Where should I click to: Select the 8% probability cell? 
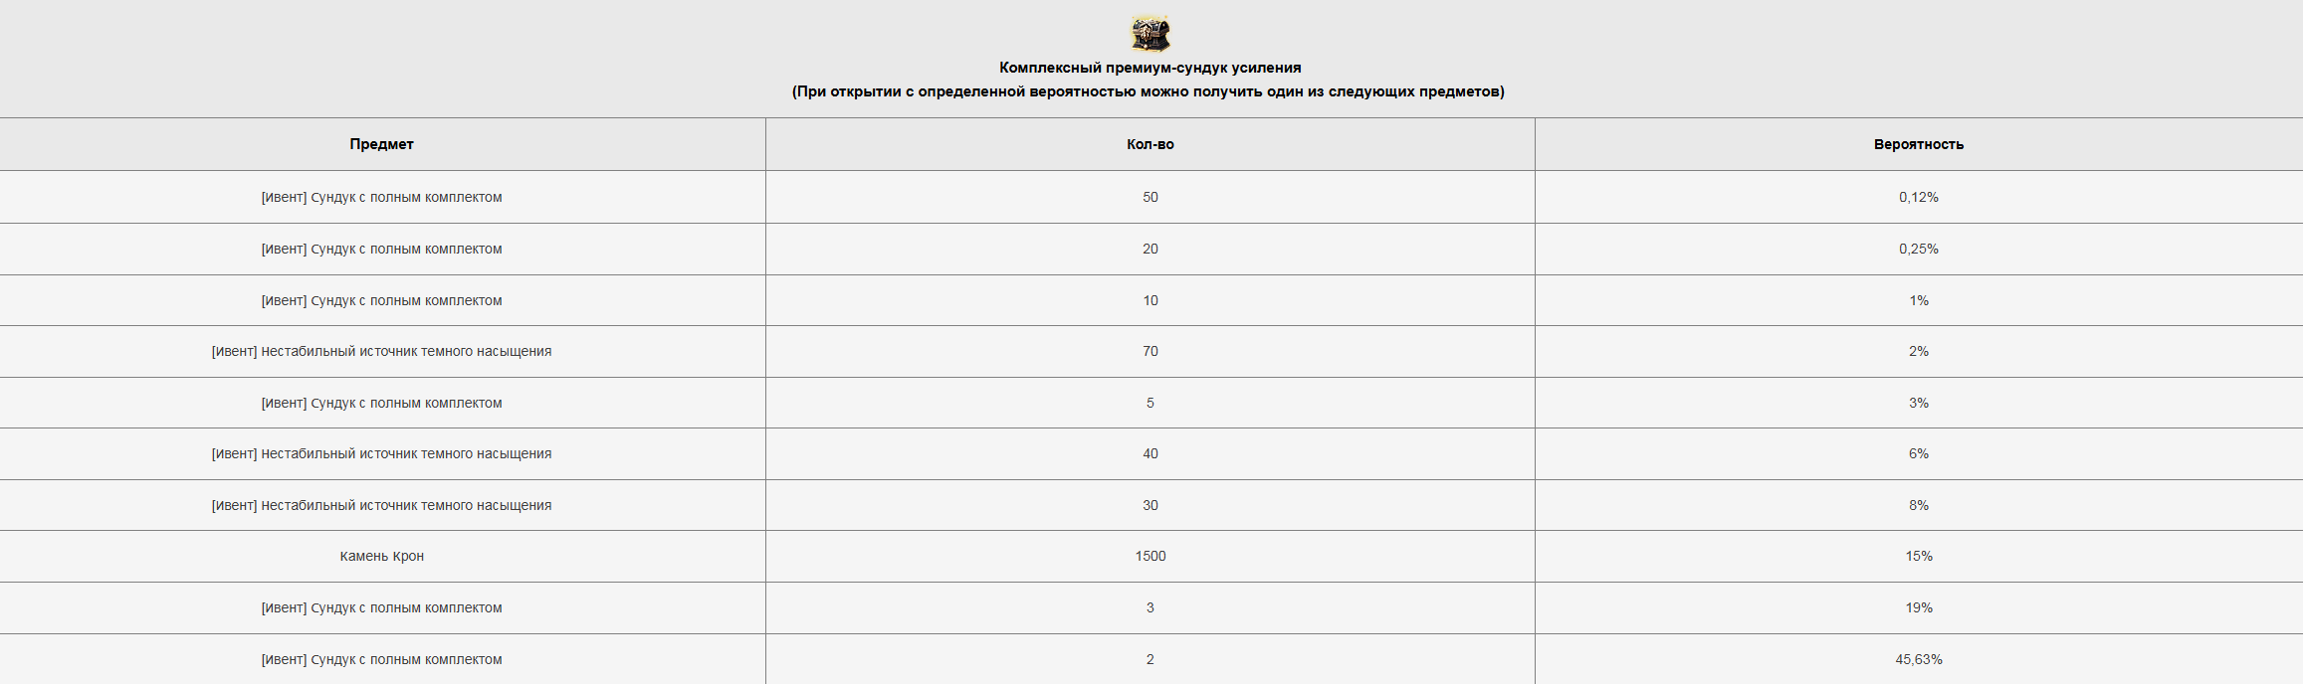(x=1918, y=505)
